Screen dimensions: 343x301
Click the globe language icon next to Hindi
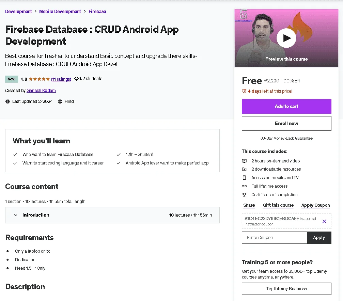(60, 101)
